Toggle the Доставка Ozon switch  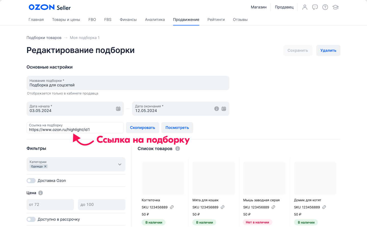click(31, 181)
